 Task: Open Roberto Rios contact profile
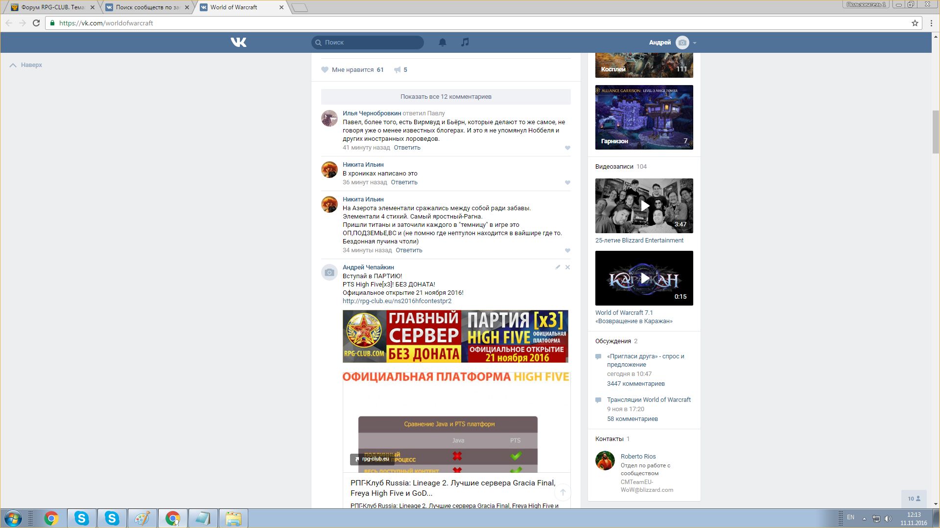(x=638, y=457)
